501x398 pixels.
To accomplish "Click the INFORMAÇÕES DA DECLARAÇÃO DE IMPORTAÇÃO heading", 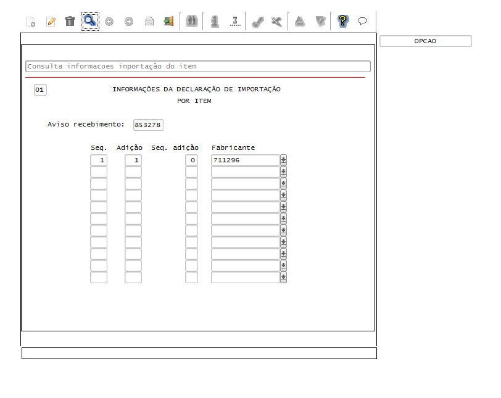I will pos(196,89).
